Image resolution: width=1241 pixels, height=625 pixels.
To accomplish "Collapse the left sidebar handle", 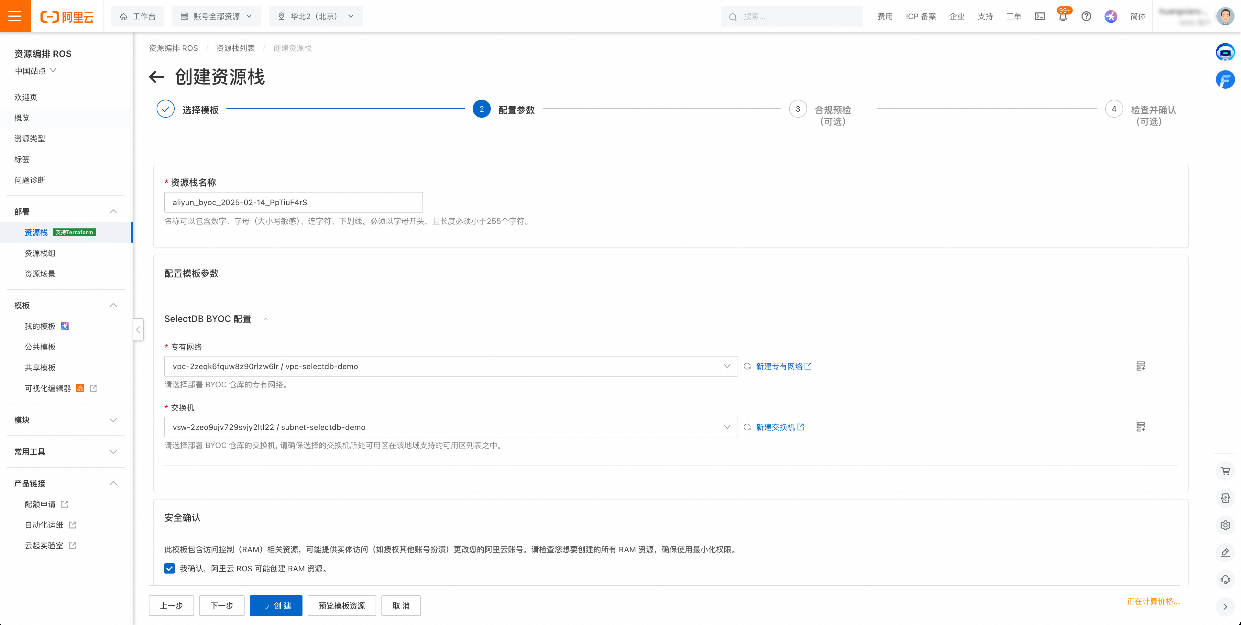I will (x=138, y=330).
